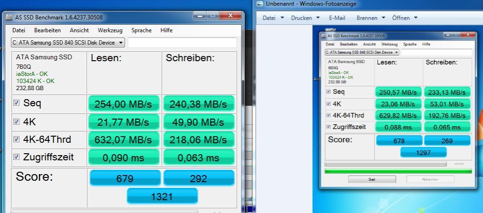Image resolution: width=483 pixels, height=213 pixels.
Task: Click the 49,90 MB/s 4K write result
Action: click(x=199, y=122)
